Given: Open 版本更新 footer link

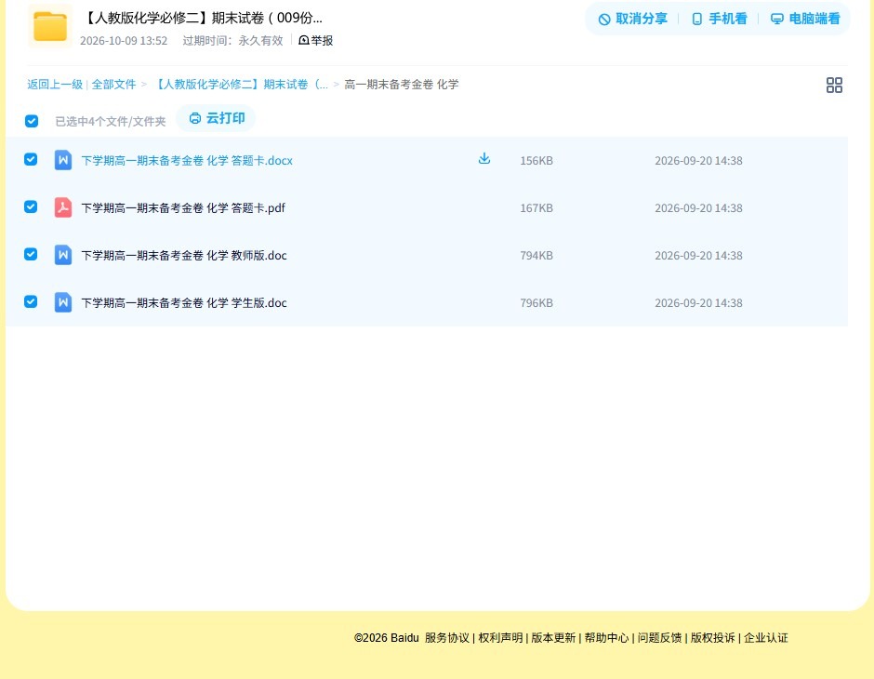Looking at the screenshot, I should point(553,638).
